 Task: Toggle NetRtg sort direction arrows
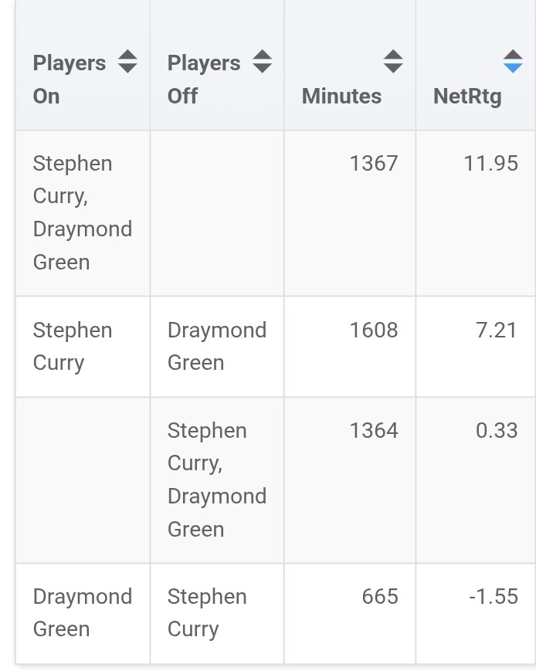[513, 62]
